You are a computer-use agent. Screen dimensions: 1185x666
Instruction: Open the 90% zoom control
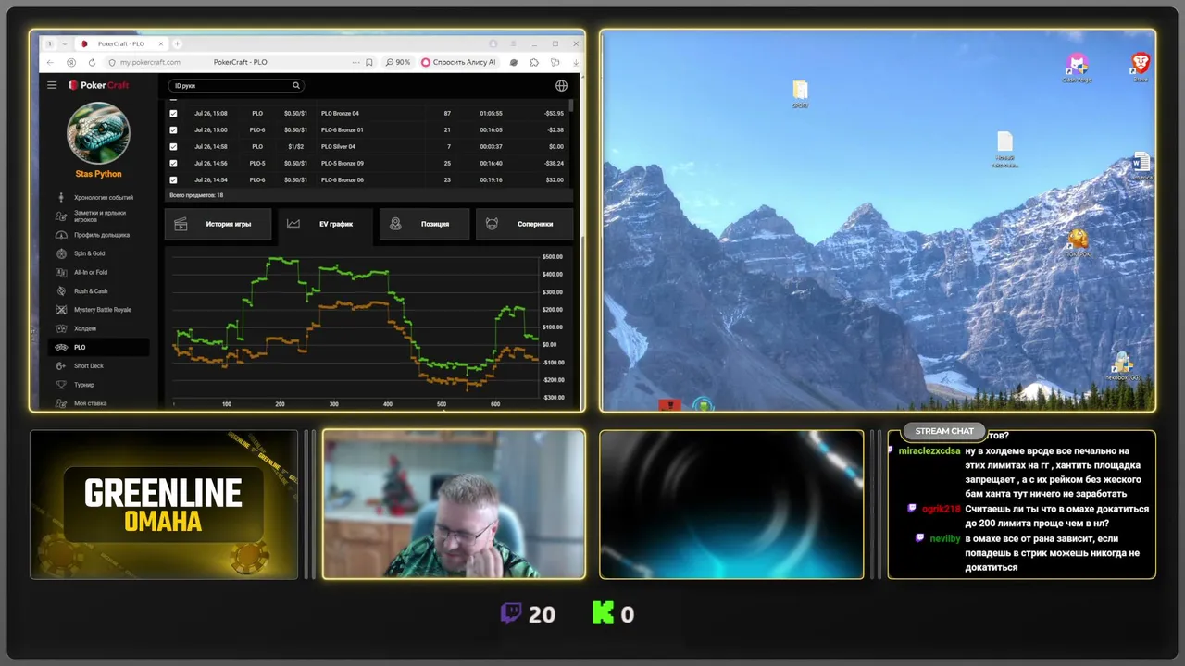click(398, 62)
